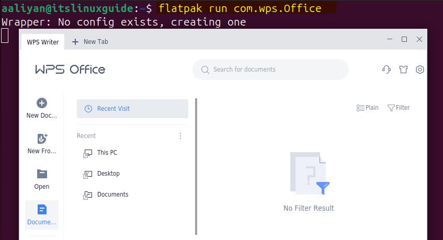Click the 'No Filter Result' message

pos(309,208)
